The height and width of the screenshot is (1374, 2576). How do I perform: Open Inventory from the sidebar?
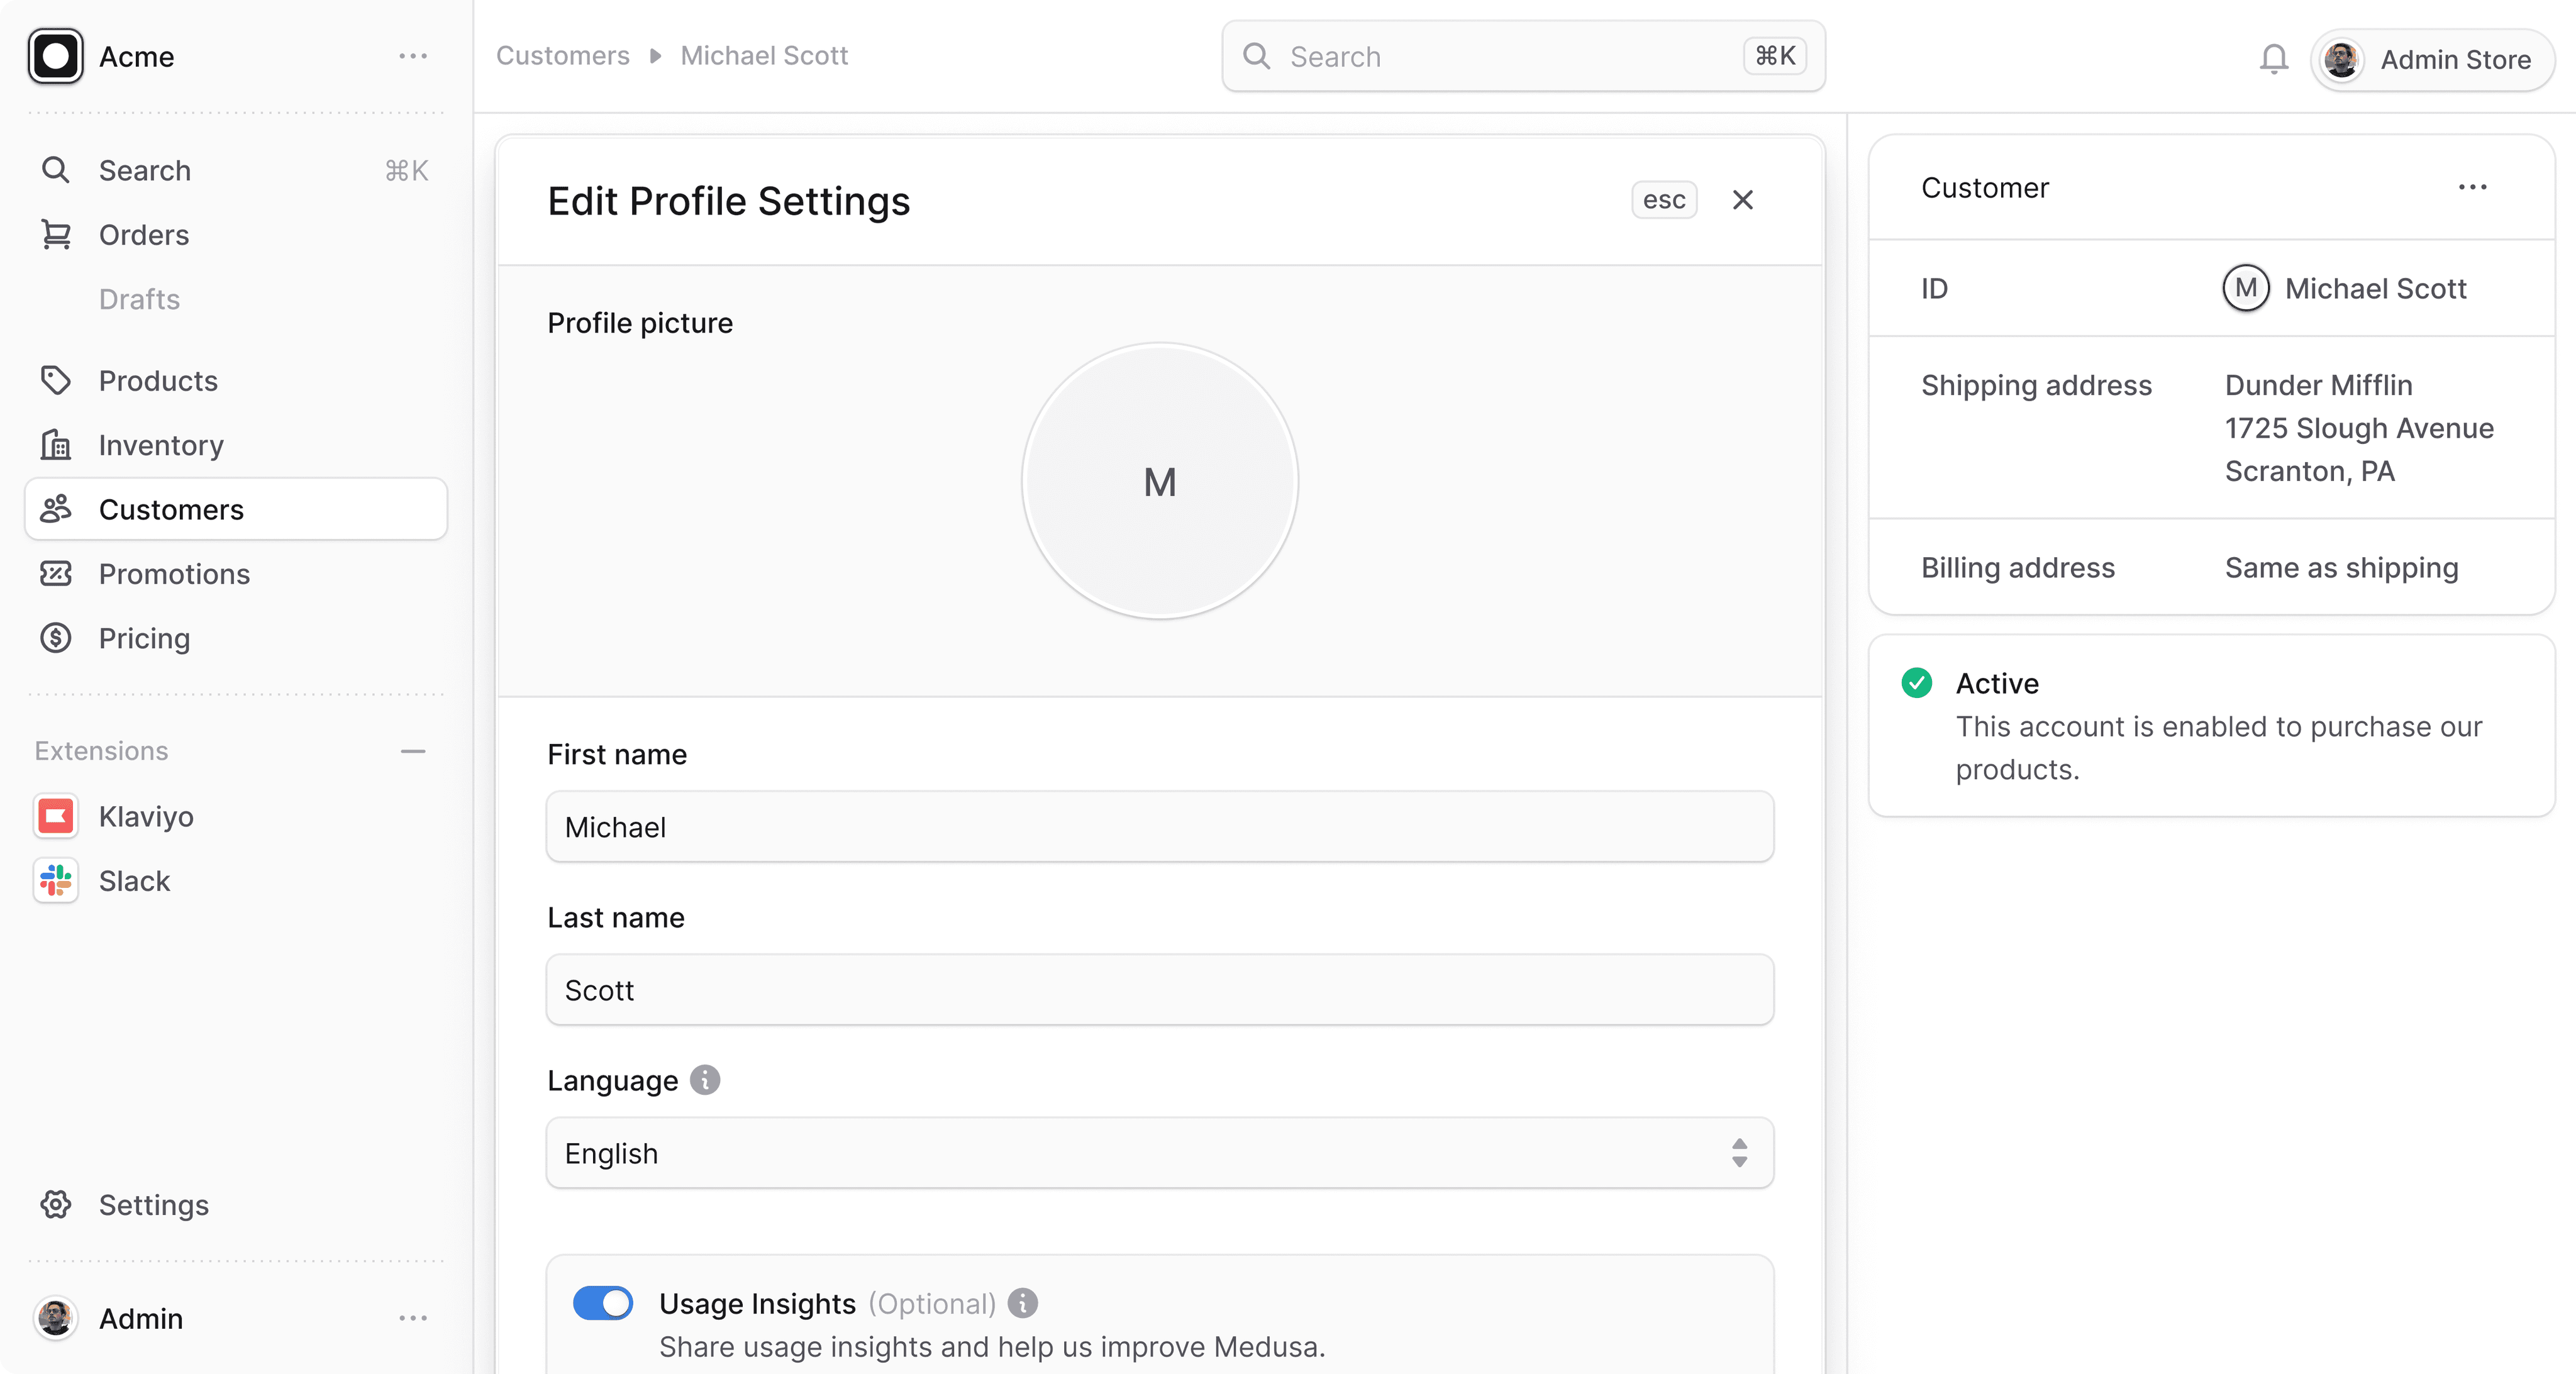pyautogui.click(x=161, y=445)
